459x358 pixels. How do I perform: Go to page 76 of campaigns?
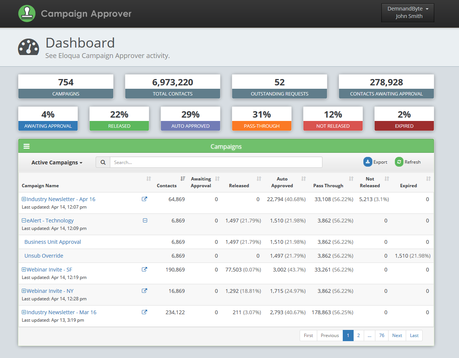coord(382,335)
